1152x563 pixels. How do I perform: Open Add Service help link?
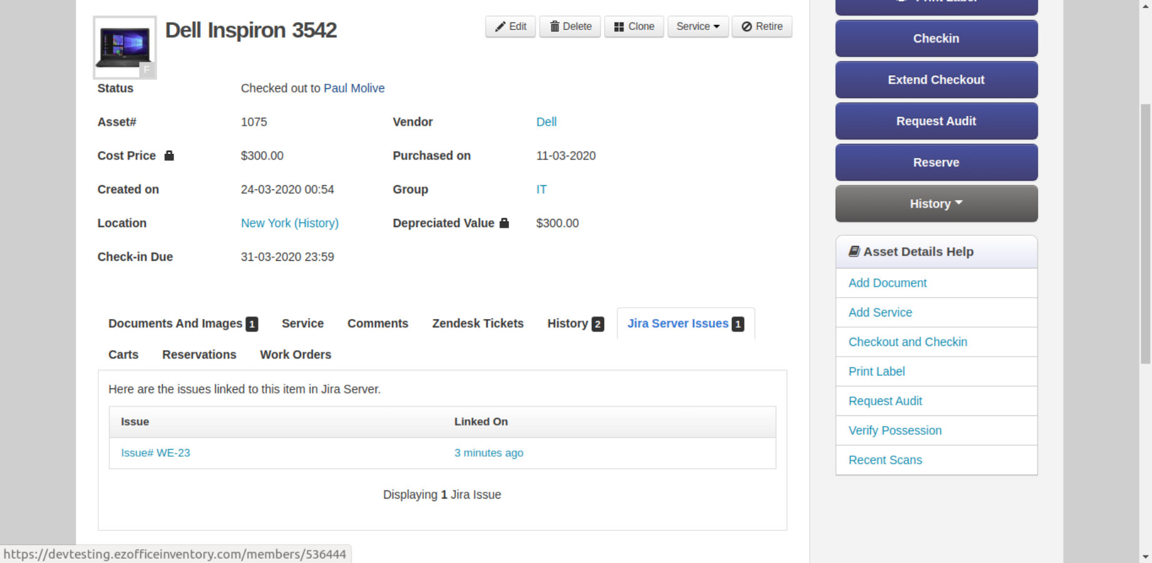[x=880, y=312]
